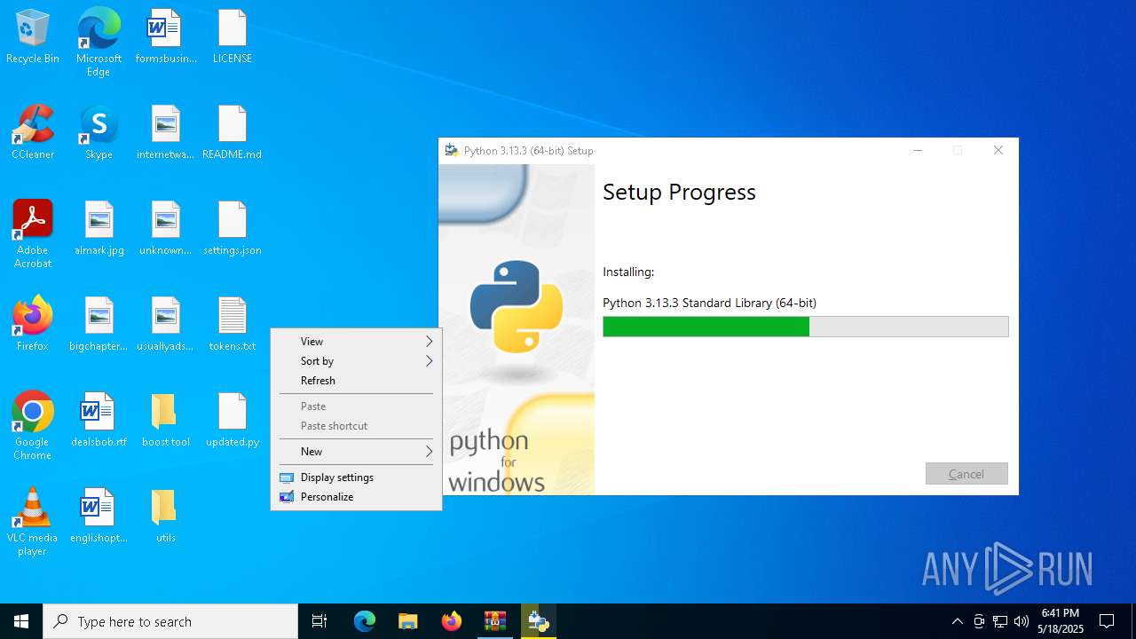Choose Refresh from the context menu
This screenshot has height=639, width=1136.
[356, 381]
